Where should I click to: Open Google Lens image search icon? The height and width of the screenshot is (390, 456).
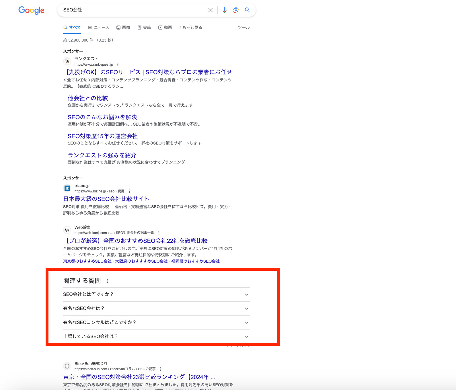click(x=236, y=10)
